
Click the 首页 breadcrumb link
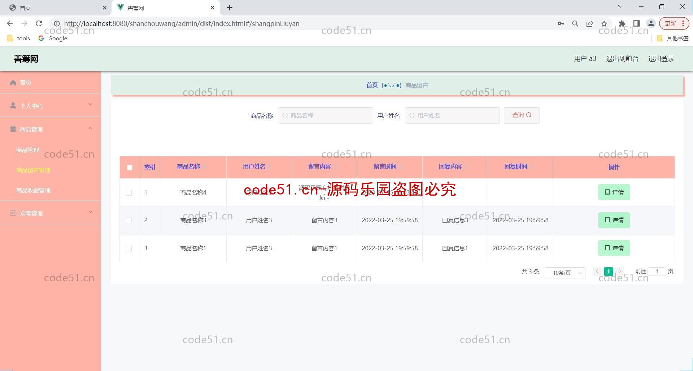[x=372, y=85]
